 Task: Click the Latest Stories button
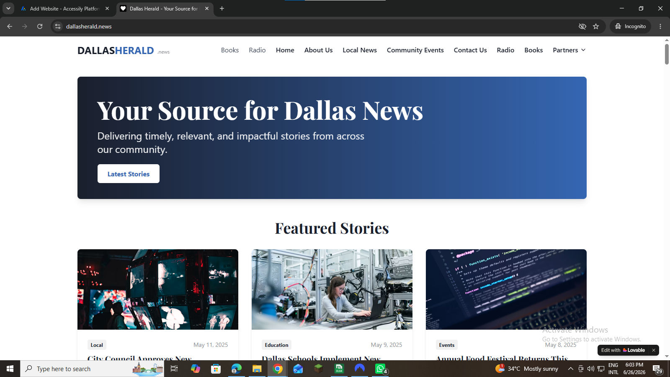(129, 173)
